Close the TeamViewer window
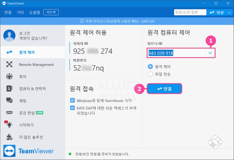 tap(228, 3)
